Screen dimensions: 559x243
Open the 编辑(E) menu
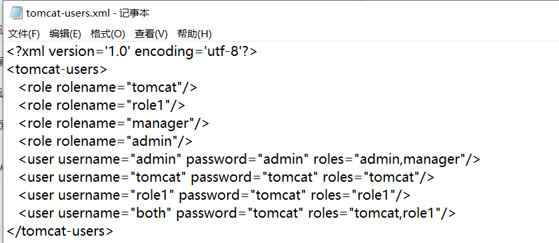[65, 34]
